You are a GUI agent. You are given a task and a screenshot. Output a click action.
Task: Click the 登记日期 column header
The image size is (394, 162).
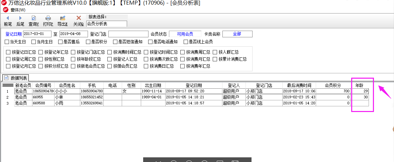[194, 85]
